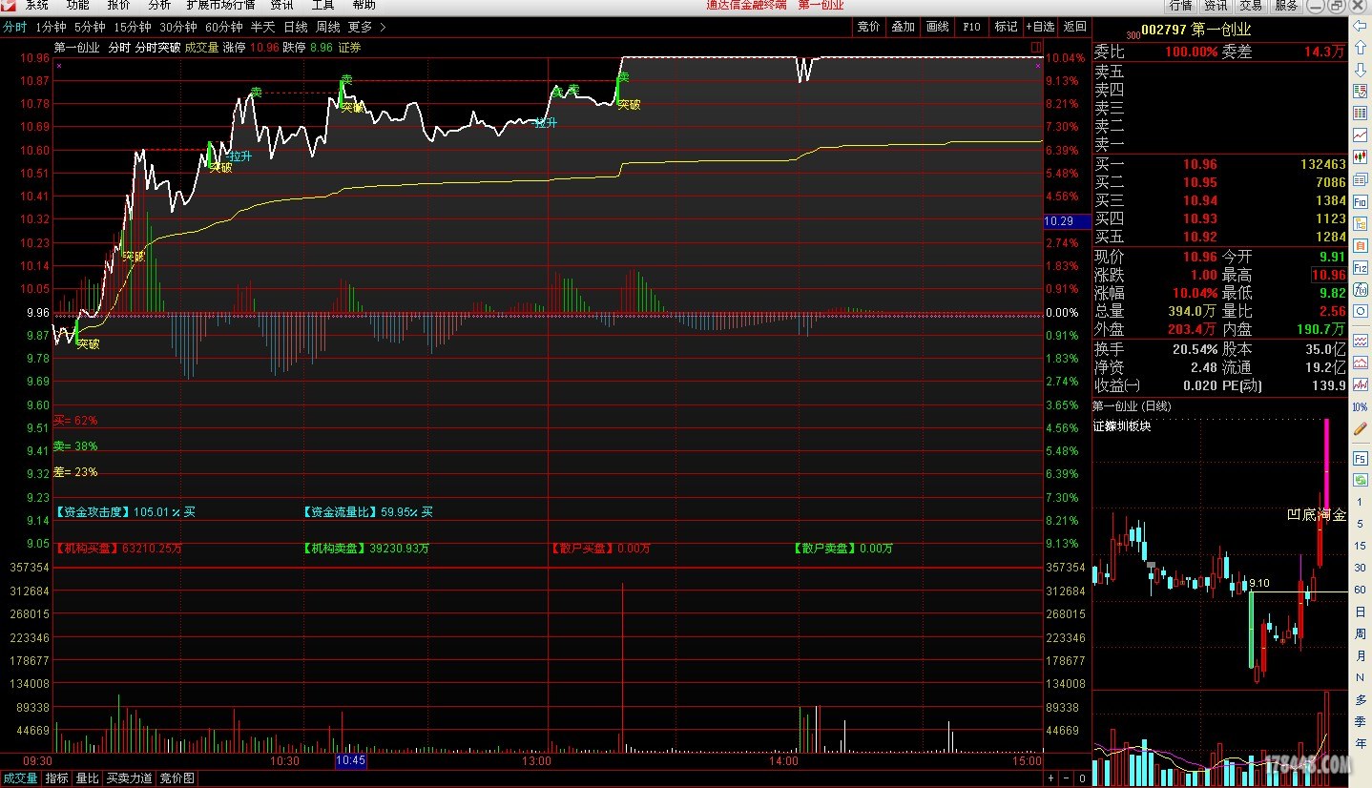
Task: Open the 行情 top-right tab
Action: click(1181, 6)
